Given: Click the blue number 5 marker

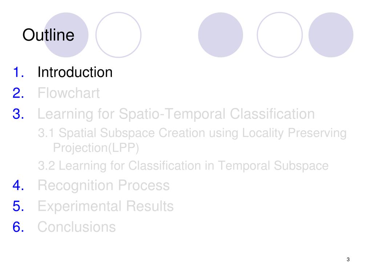Looking at the screenshot, I should click(x=18, y=206).
